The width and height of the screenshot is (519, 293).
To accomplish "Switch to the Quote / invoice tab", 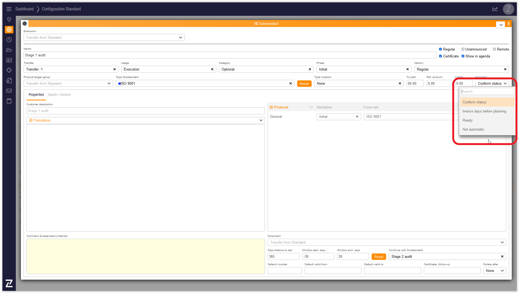I will click(59, 95).
